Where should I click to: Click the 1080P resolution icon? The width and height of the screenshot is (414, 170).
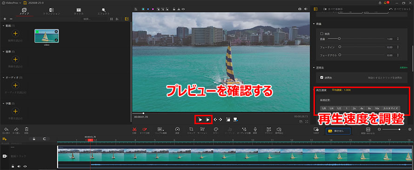(316, 129)
